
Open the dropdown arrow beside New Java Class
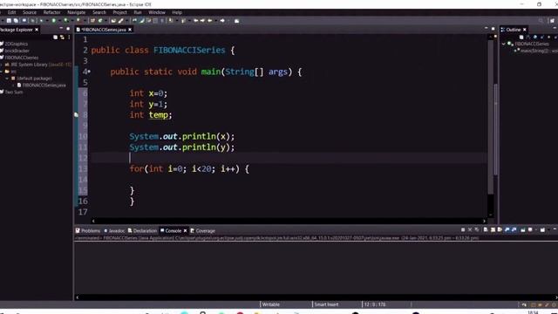105,21
